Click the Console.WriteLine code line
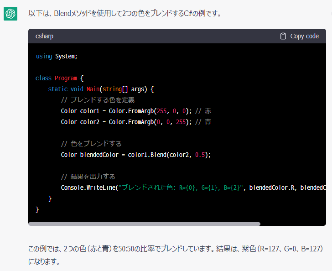Image resolution: width=332 pixels, height=271 pixels. 193,188
